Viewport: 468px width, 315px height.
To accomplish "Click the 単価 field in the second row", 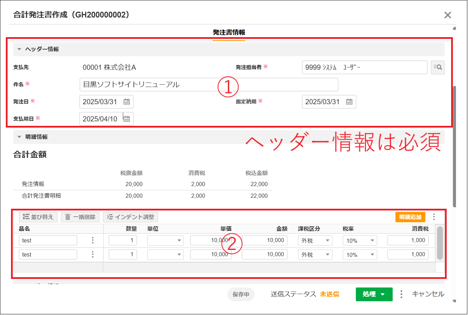I will coord(211,254).
